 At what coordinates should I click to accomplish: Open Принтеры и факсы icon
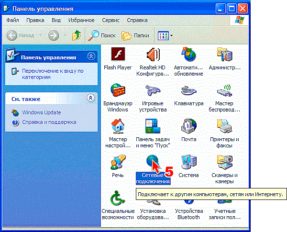pyautogui.click(x=225, y=126)
